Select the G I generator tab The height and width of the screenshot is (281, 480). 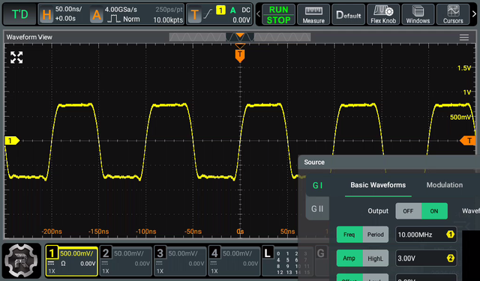[x=317, y=185]
